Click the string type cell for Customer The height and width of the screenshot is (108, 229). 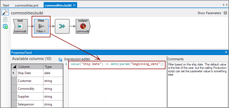coord(53,81)
